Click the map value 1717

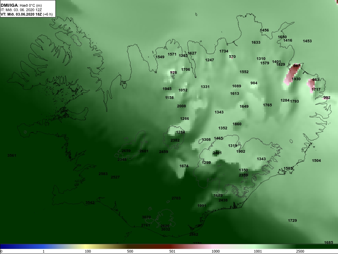coord(316,89)
